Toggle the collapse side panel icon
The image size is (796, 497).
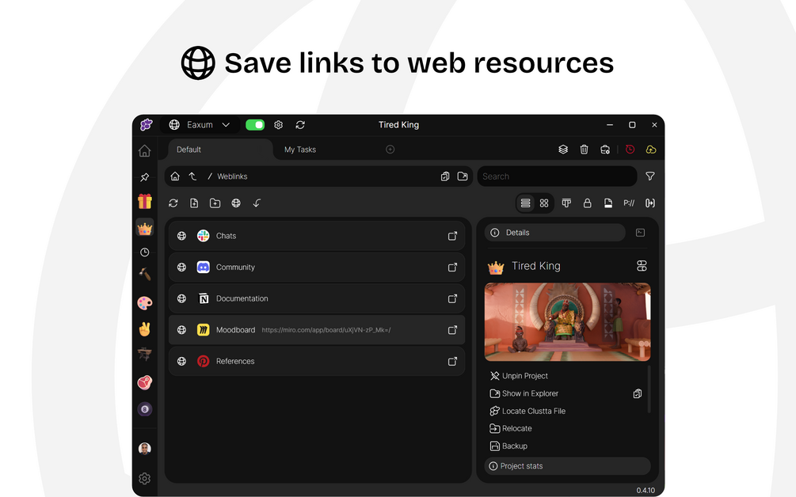click(x=649, y=203)
